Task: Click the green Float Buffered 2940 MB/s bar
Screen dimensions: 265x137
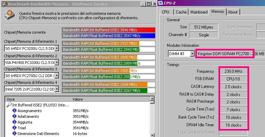Action: 108,49
